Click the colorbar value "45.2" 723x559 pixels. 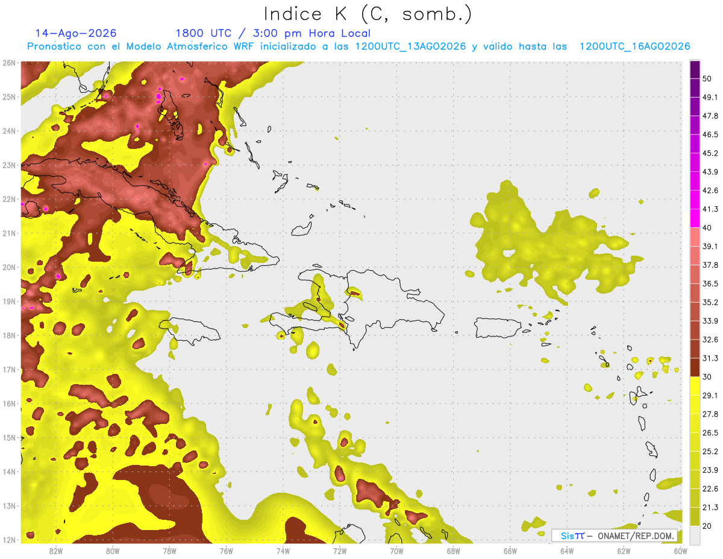710,153
